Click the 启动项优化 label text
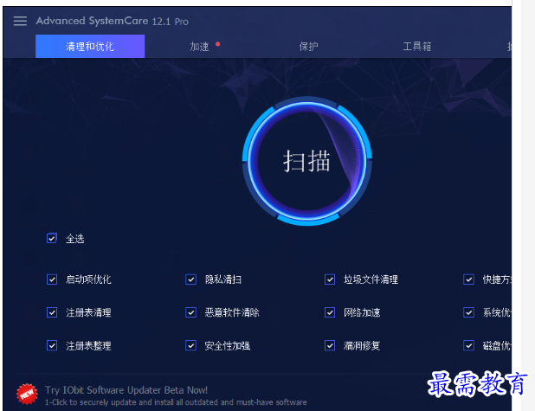Viewport: 535px width, 411px height. click(88, 279)
